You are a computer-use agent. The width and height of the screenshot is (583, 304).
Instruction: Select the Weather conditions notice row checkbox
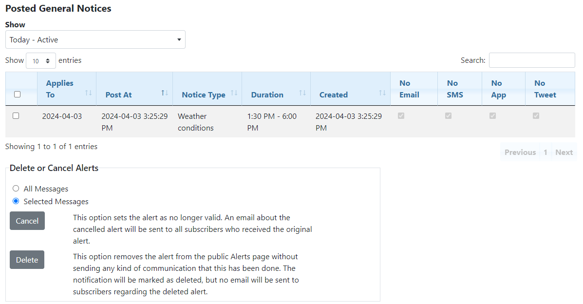click(16, 116)
